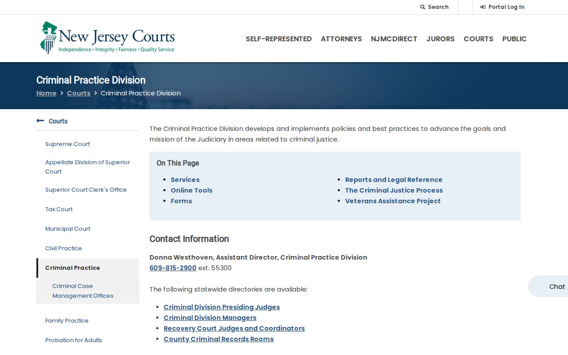Viewport: 568px width, 355px height.
Task: Click the Criminal Practice Division page title
Action: click(x=91, y=80)
